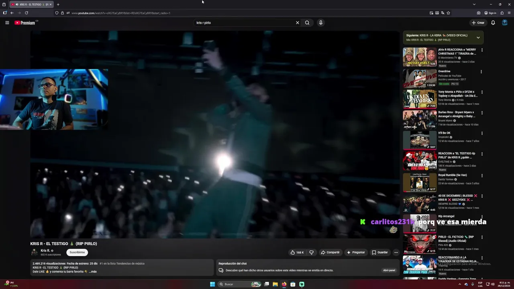Open 'Kris R REACCIONA a MERRY CHRISTMAS' thumbnail
The image size is (514, 289).
point(420,57)
